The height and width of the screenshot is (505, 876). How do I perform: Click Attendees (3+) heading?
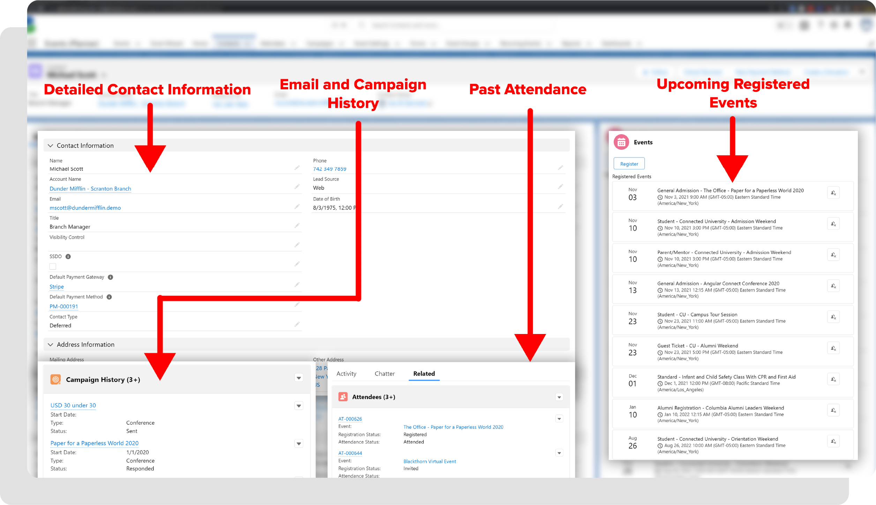374,397
